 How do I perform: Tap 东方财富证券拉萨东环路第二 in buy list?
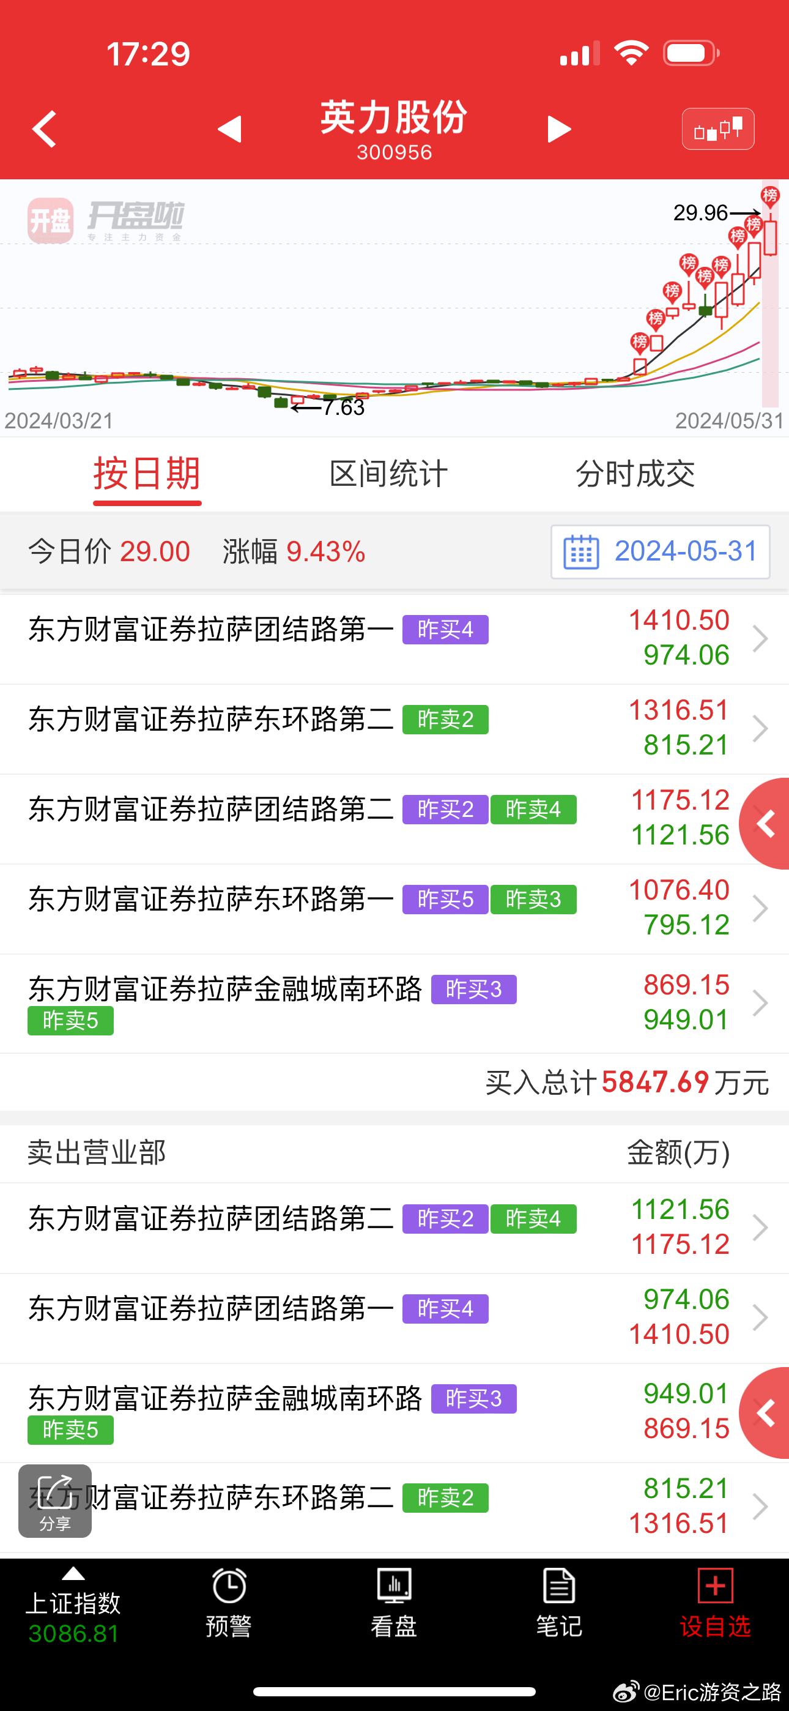[x=211, y=719]
